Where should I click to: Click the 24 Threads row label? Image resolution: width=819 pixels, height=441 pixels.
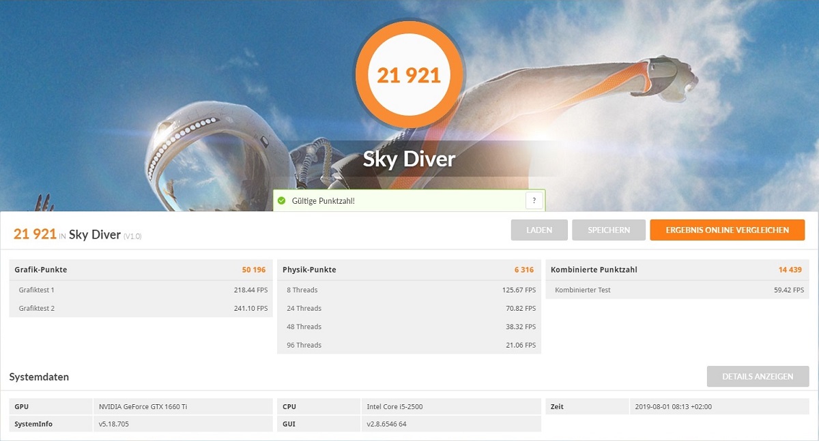(304, 308)
